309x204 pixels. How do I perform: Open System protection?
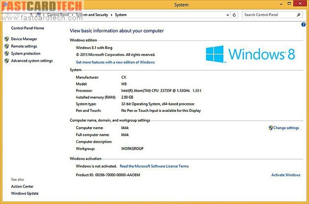[x=26, y=53]
